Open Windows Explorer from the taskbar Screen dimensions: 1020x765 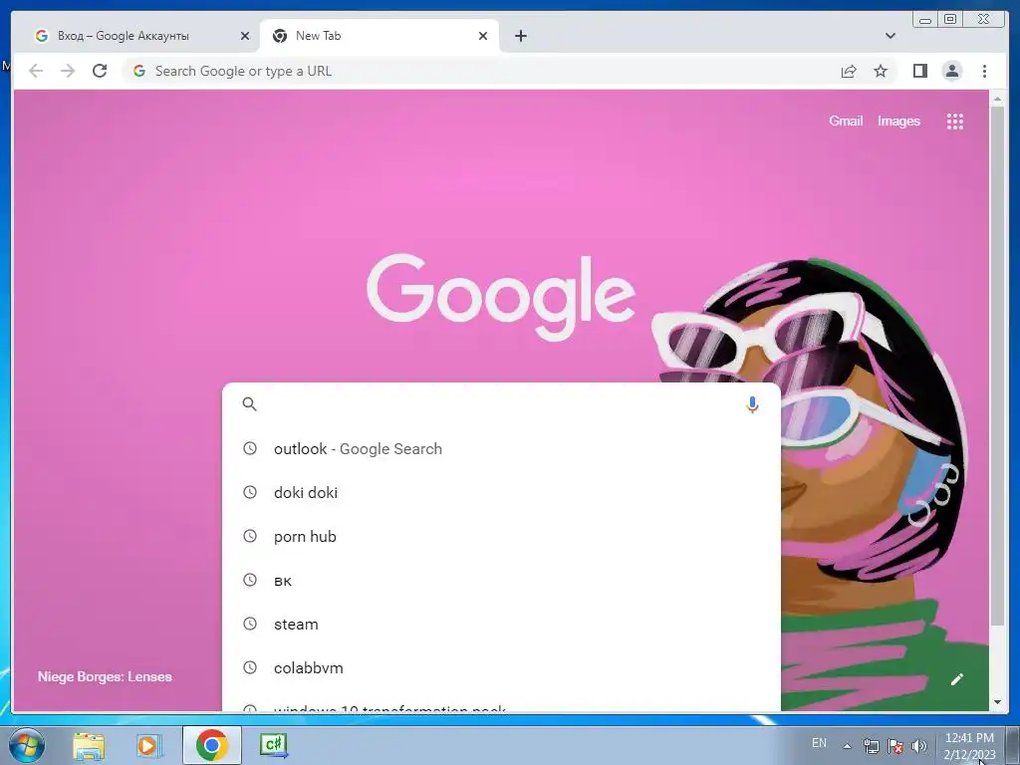pyautogui.click(x=89, y=745)
